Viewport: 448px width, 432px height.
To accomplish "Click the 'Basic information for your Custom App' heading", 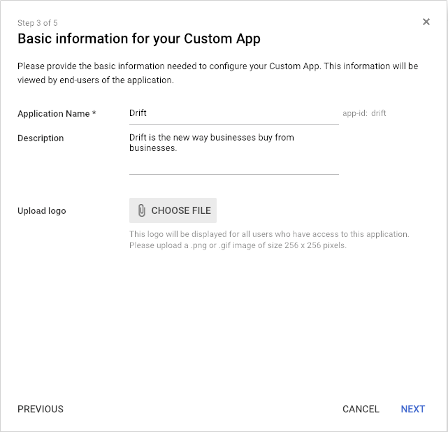I will tap(139, 38).
